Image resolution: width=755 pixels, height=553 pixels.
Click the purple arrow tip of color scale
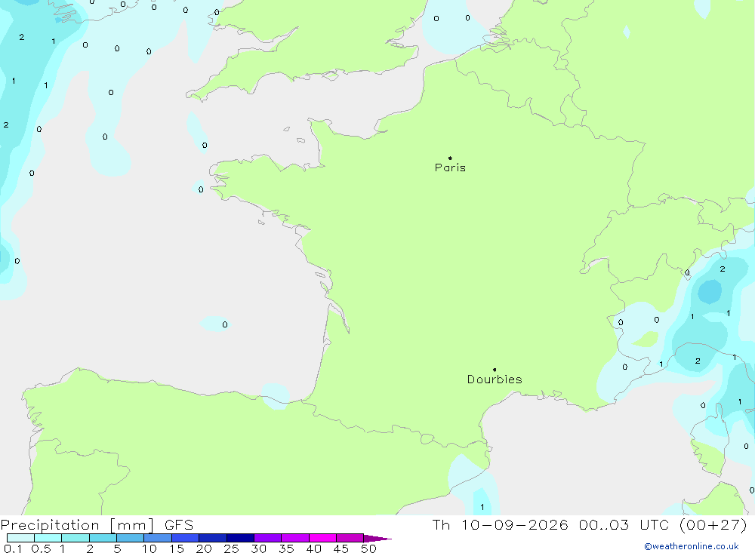pyautogui.click(x=377, y=538)
